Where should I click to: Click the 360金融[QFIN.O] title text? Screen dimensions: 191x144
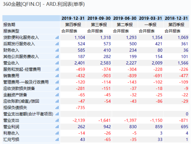click(22, 4)
